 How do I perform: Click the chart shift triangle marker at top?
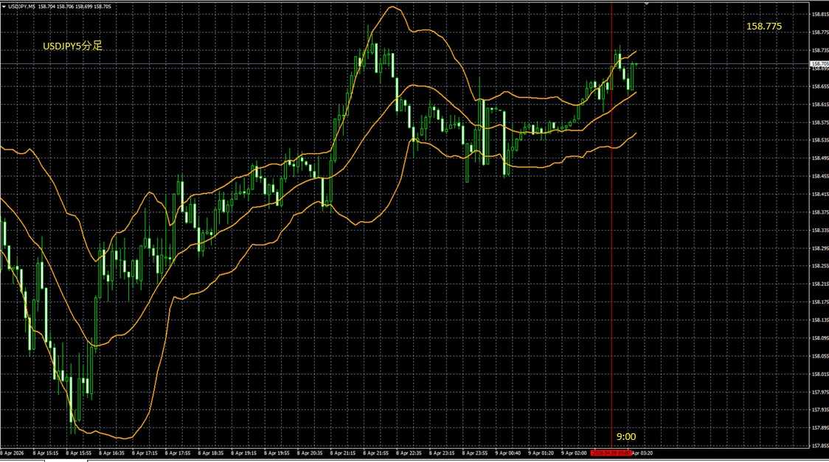click(x=647, y=4)
